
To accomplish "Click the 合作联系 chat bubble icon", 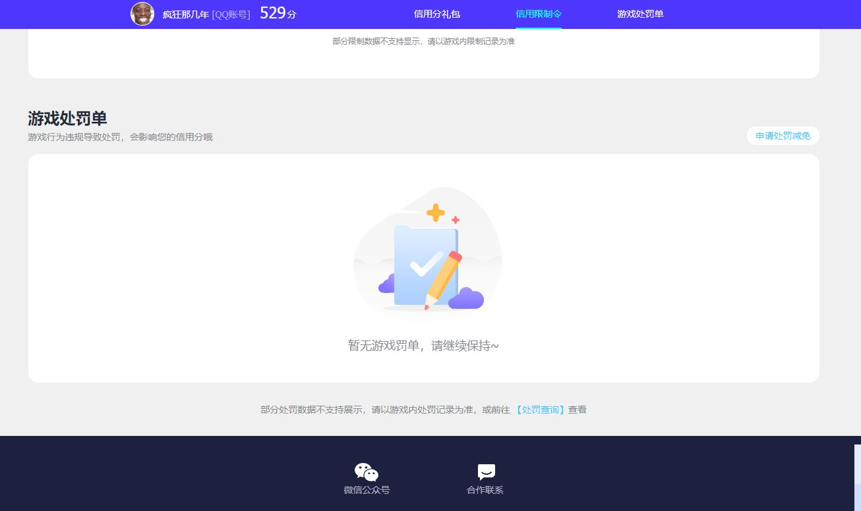I will point(486,471).
